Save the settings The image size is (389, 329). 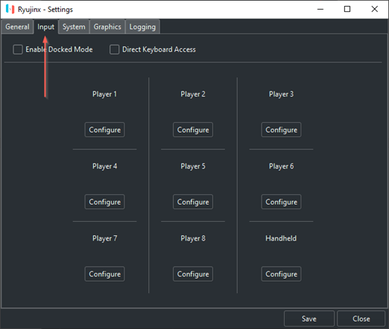click(309, 319)
